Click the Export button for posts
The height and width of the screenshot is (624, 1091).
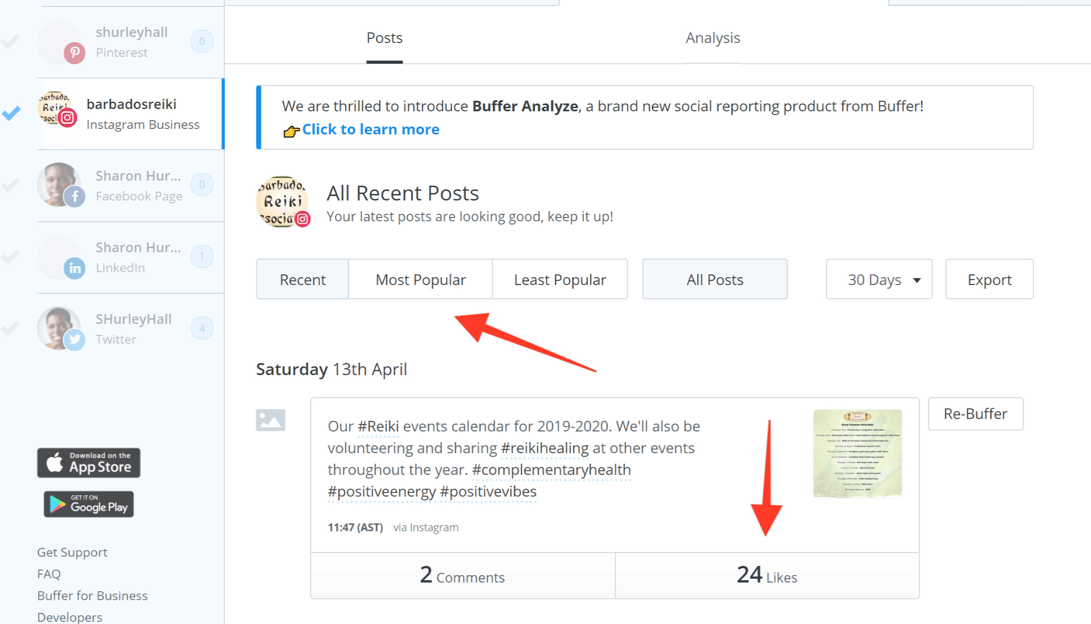(989, 279)
